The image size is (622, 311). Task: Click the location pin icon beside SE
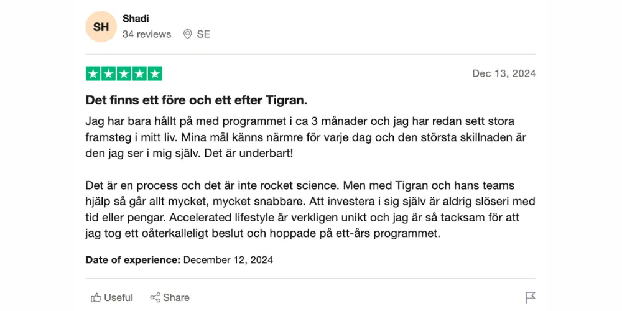tap(188, 34)
